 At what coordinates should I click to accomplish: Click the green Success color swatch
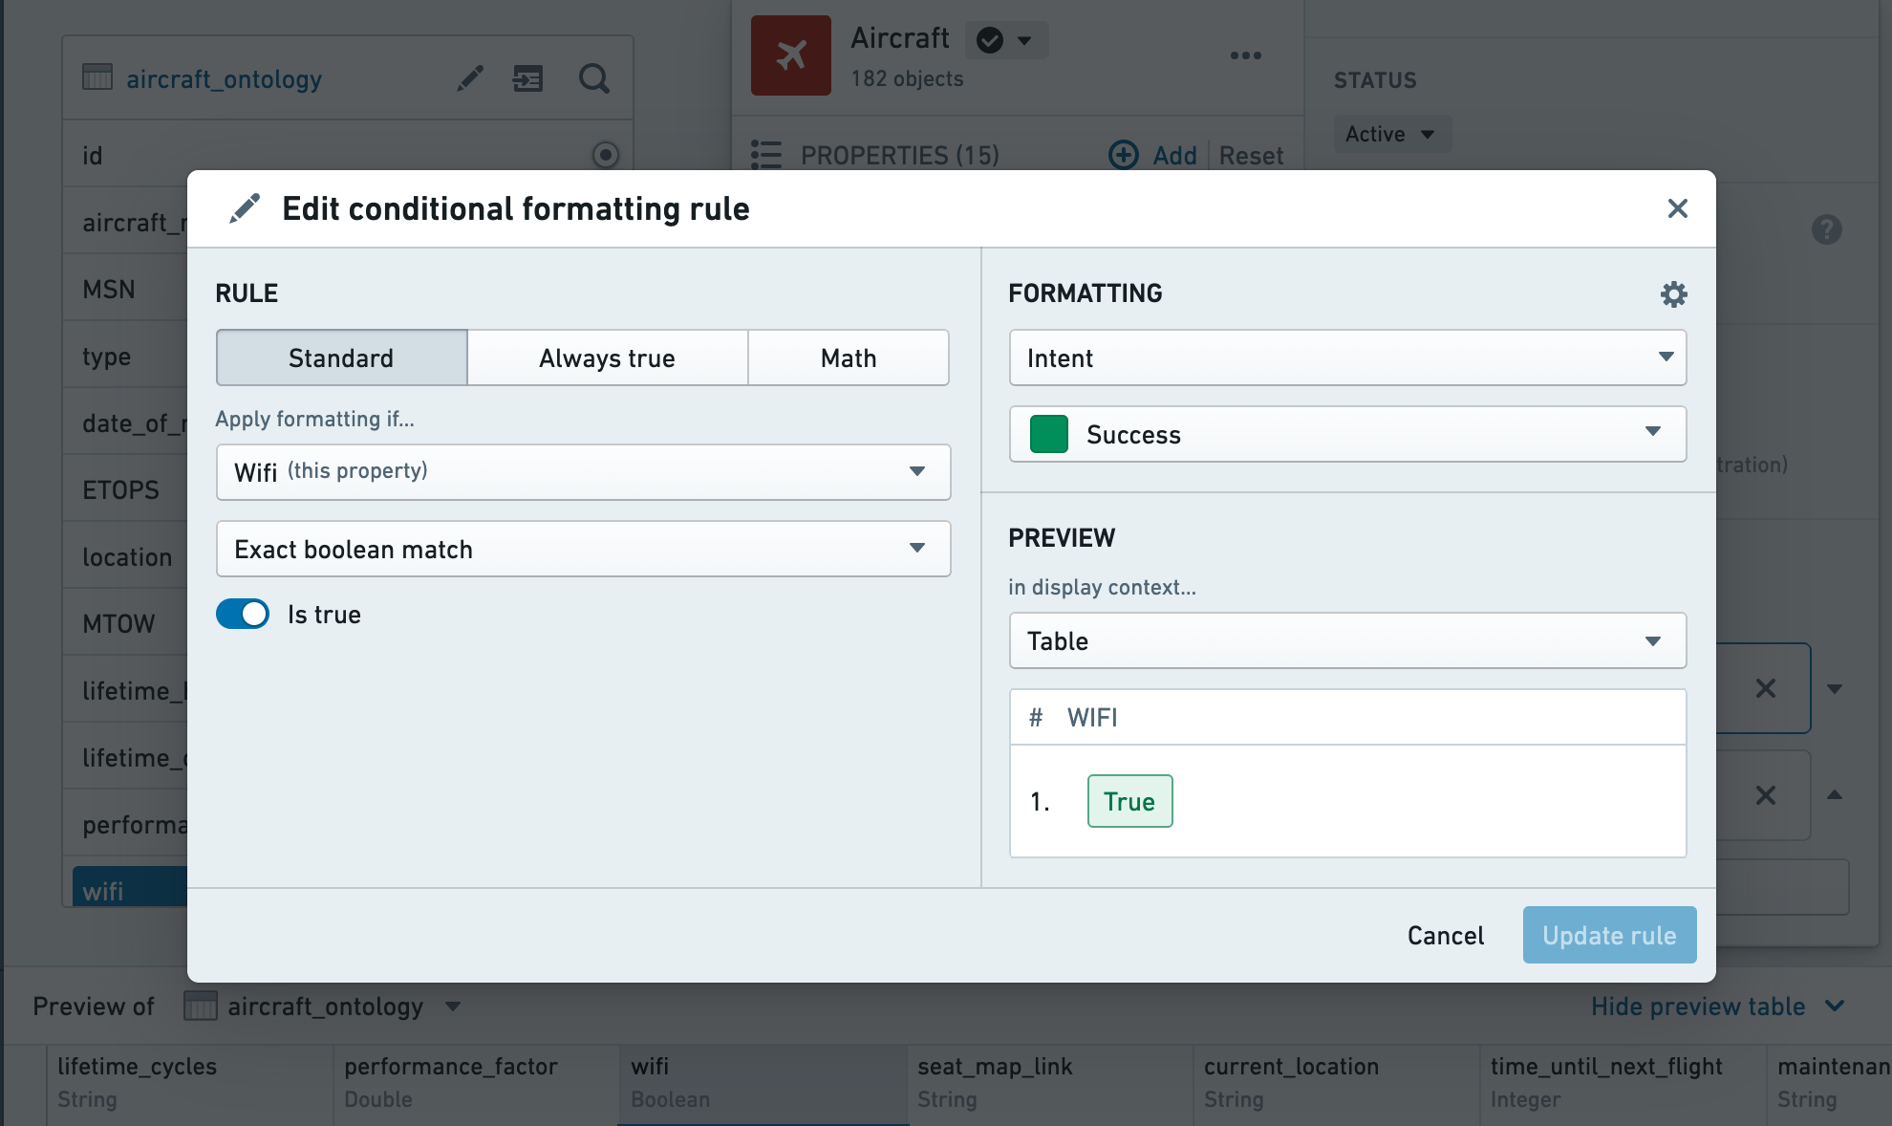click(1048, 434)
